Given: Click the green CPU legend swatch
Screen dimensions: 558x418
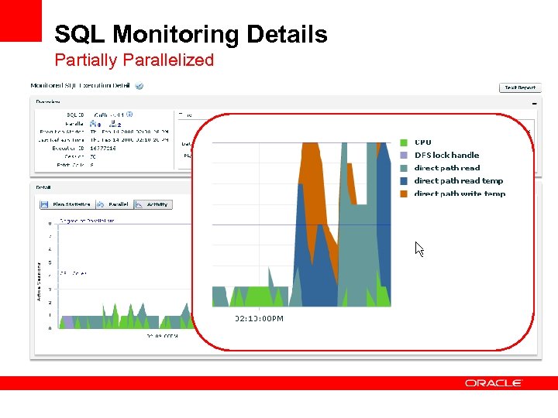Looking at the screenshot, I should pos(404,142).
